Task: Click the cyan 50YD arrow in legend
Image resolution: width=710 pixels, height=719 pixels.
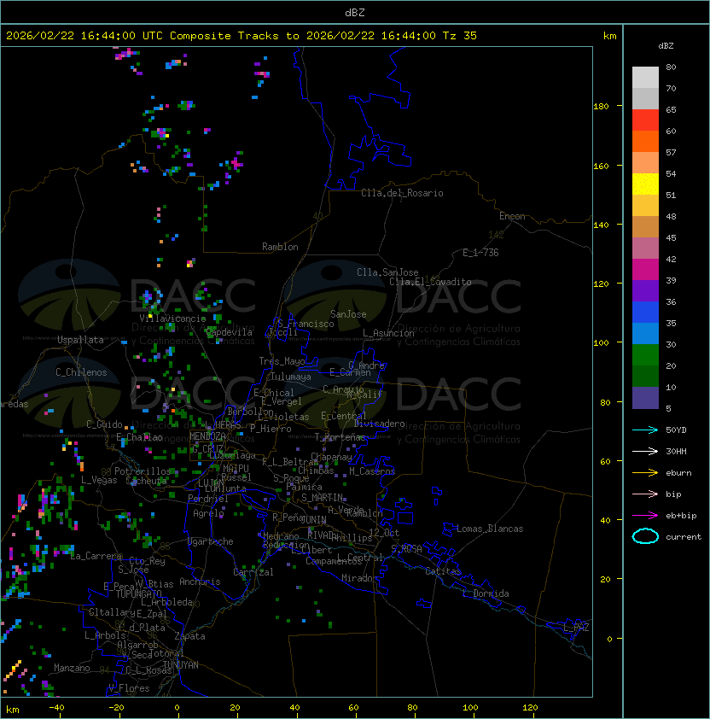Action: coord(645,430)
